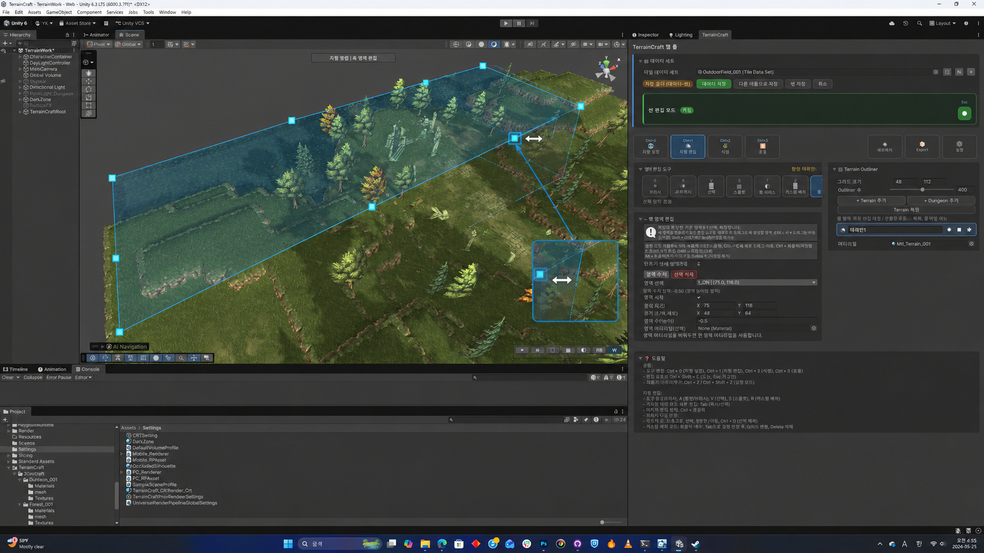Select the V selection area tool
Image resolution: width=984 pixels, height=553 pixels.
tap(711, 186)
